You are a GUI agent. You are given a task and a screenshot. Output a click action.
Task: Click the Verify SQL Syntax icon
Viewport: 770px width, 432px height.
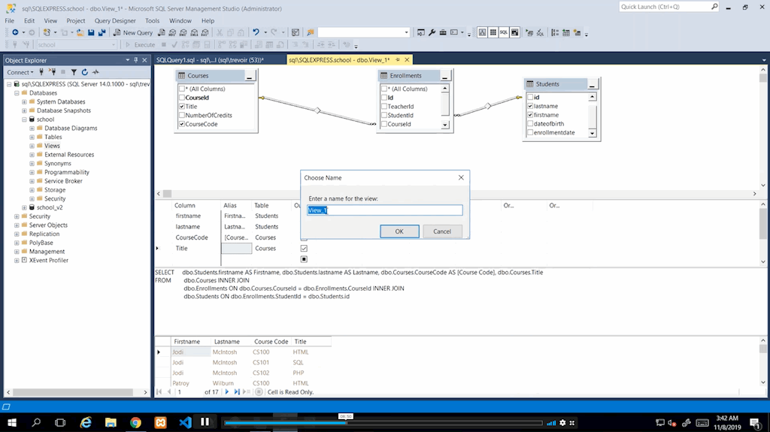pyautogui.click(x=540, y=32)
